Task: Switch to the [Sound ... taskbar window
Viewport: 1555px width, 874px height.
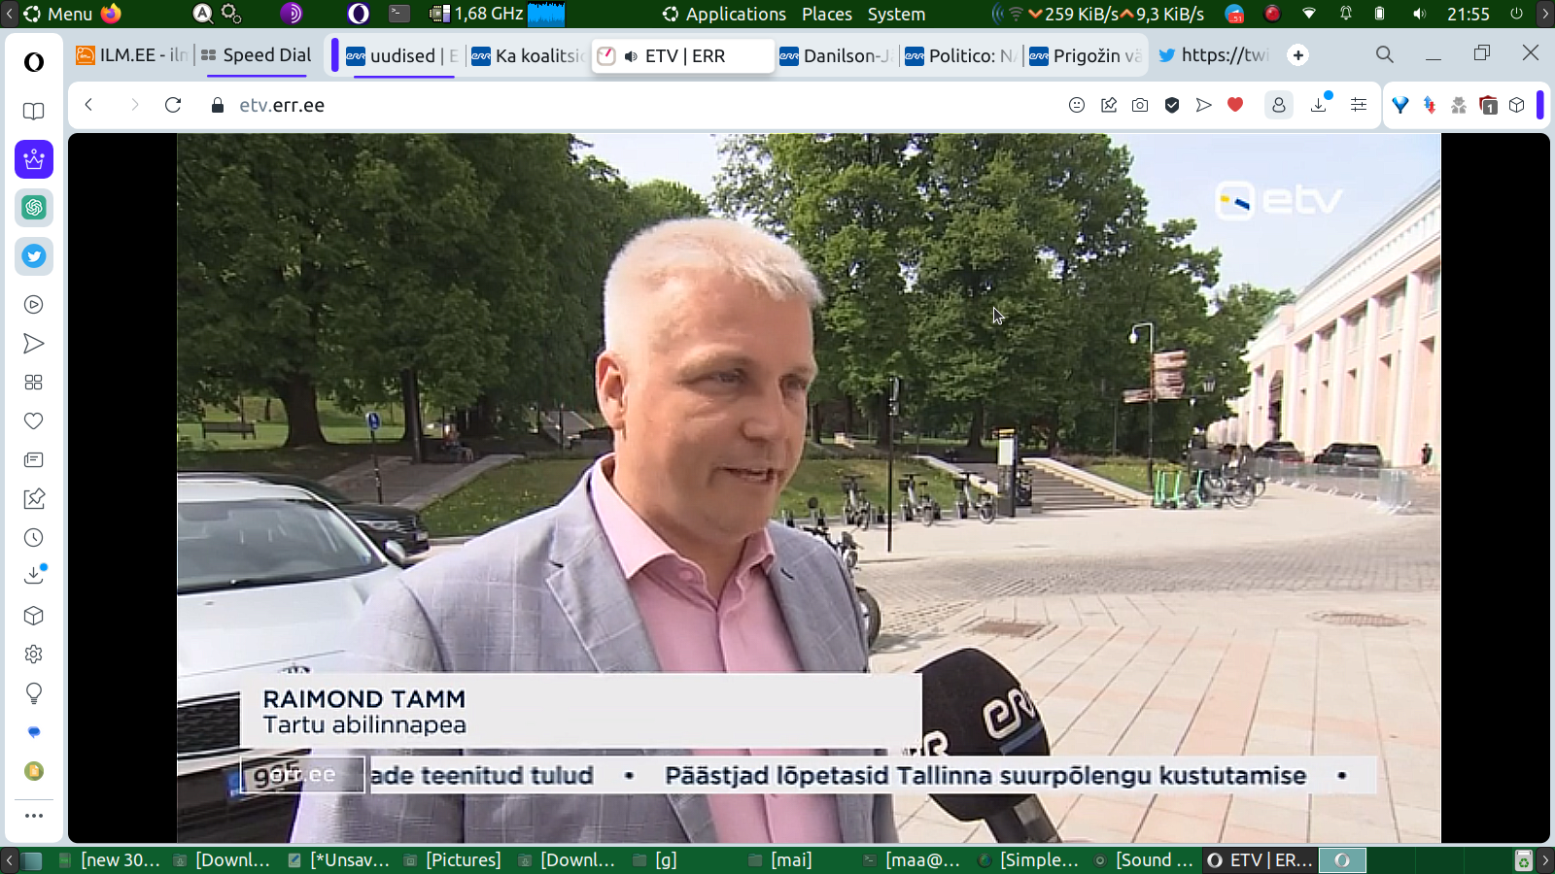Action: tap(1144, 859)
